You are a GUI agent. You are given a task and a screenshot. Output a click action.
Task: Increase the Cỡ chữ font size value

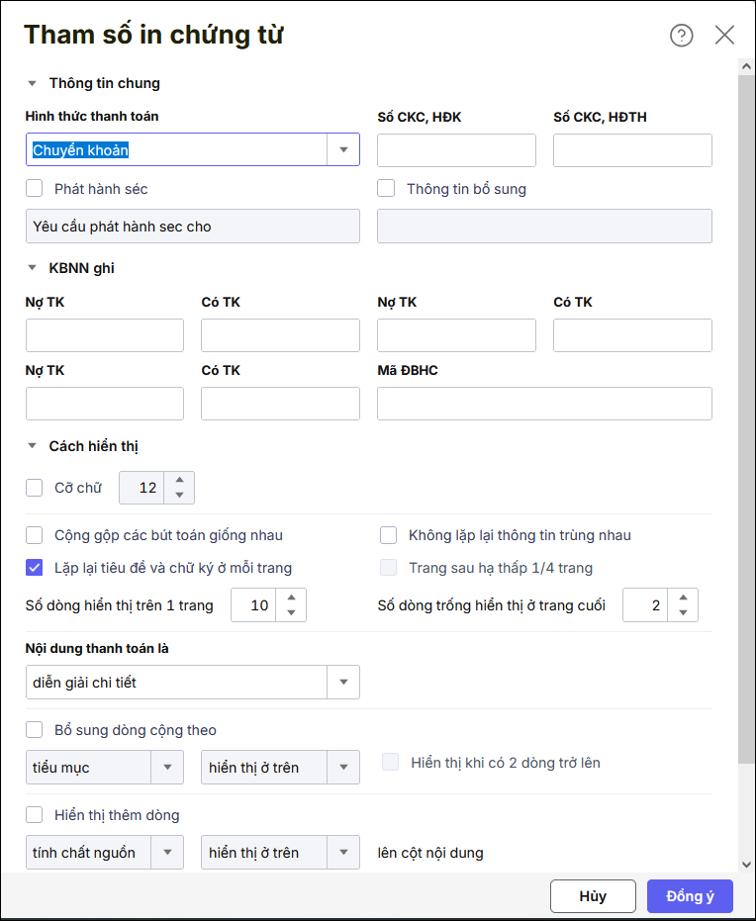tap(179, 481)
